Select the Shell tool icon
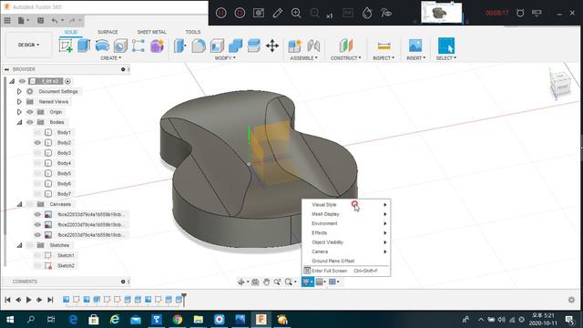 pyautogui.click(x=217, y=46)
